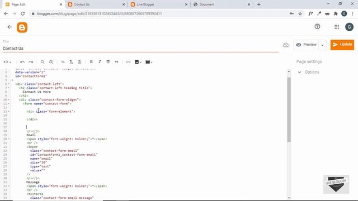Click the eyedropper extension icon
This screenshot has height=201, width=358.
coord(319,13)
